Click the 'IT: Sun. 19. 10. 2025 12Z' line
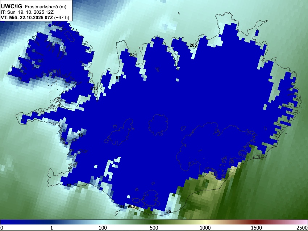The width and height of the screenshot is (308, 231). [x=27, y=12]
